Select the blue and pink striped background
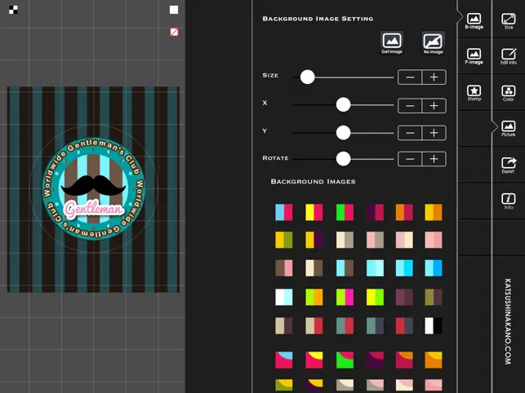This screenshot has height=393, width=525. [x=284, y=212]
